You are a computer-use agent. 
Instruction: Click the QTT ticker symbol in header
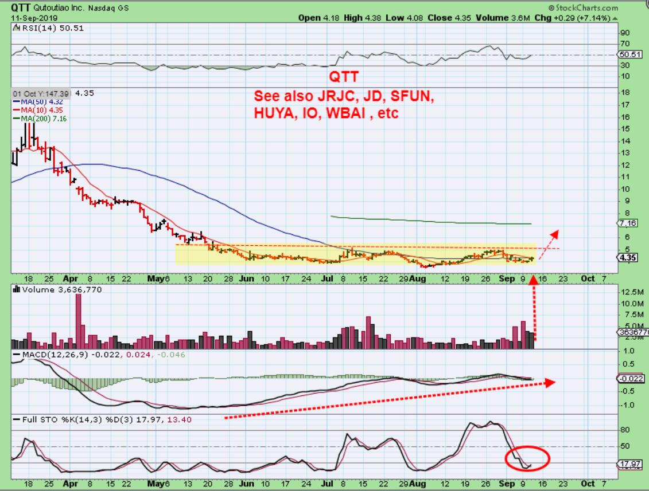pyautogui.click(x=20, y=7)
